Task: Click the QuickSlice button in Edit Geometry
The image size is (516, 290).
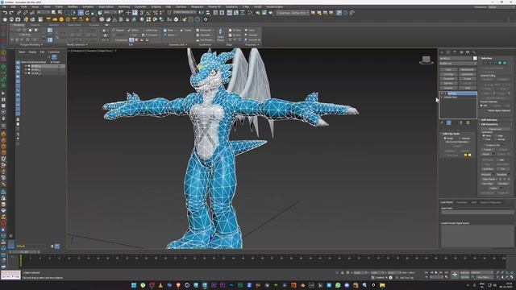Action: point(489,169)
